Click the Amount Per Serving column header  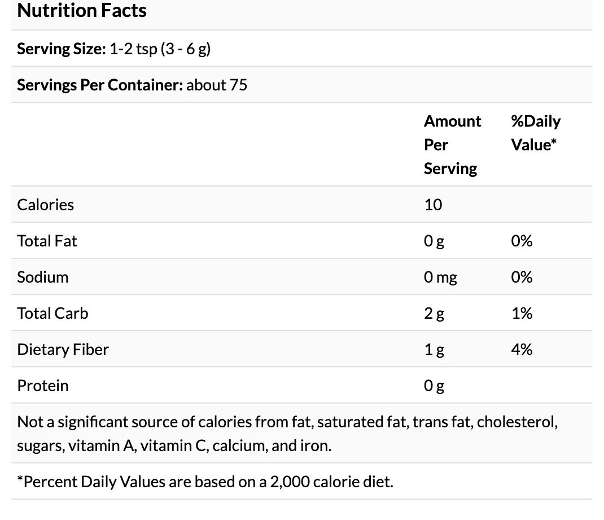tap(452, 145)
